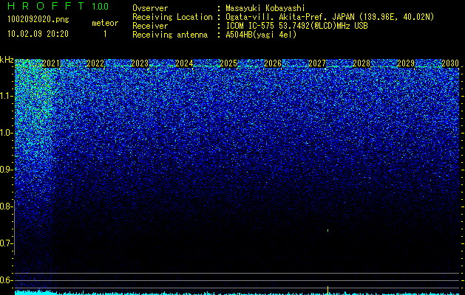Select the 1.1 kHz axis label
Screen dimensions: 465x295
click(7, 96)
